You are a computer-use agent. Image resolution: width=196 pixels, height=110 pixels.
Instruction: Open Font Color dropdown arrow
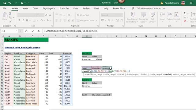pyautogui.click(x=51, y=20)
